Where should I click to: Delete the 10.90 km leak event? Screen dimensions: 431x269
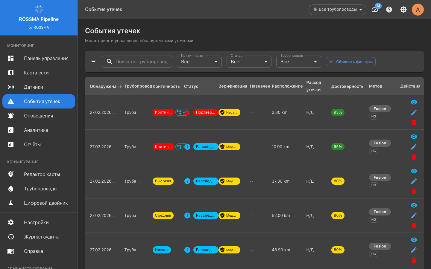414,157
